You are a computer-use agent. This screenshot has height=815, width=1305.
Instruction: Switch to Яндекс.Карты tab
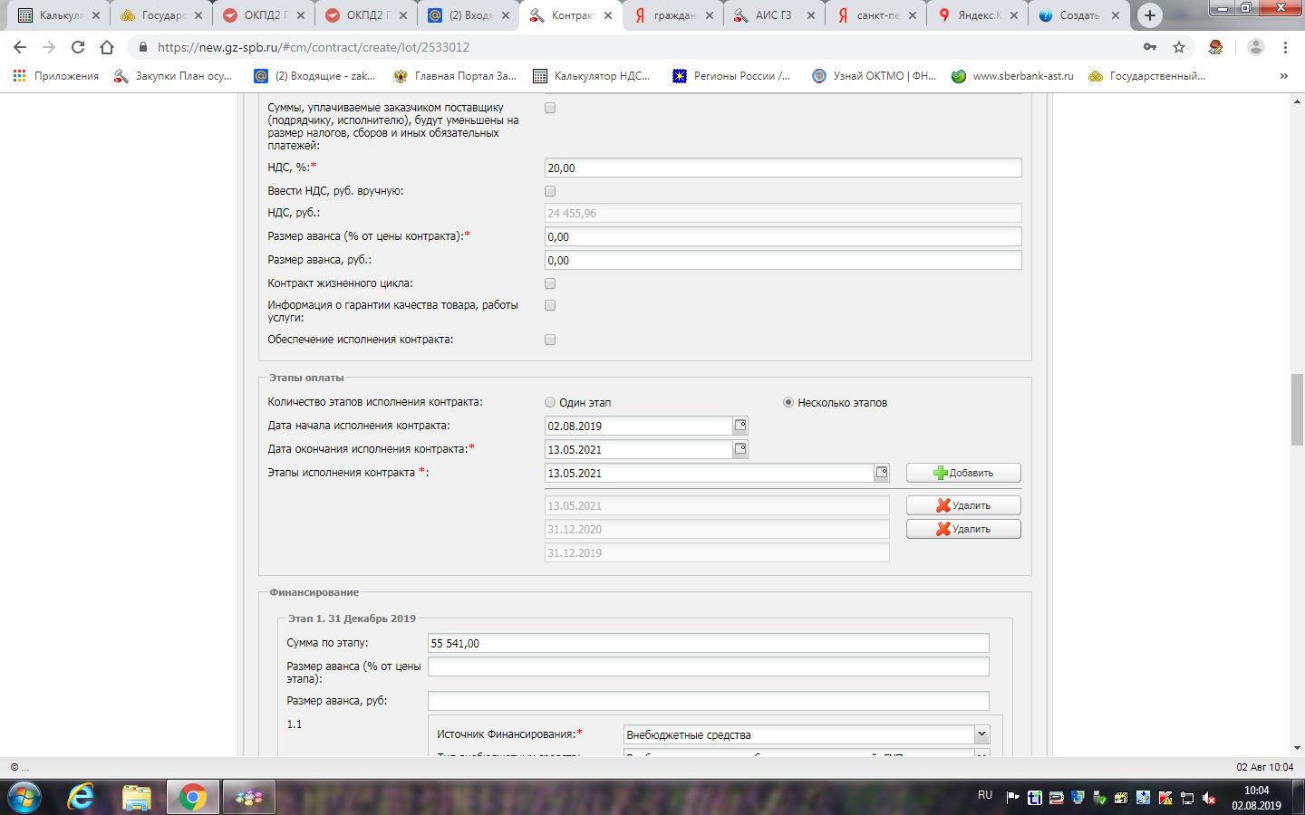coord(978,15)
